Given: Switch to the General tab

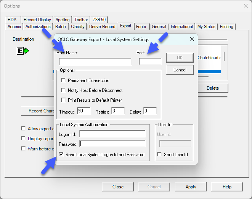Looking at the screenshot, I should coord(159,27).
